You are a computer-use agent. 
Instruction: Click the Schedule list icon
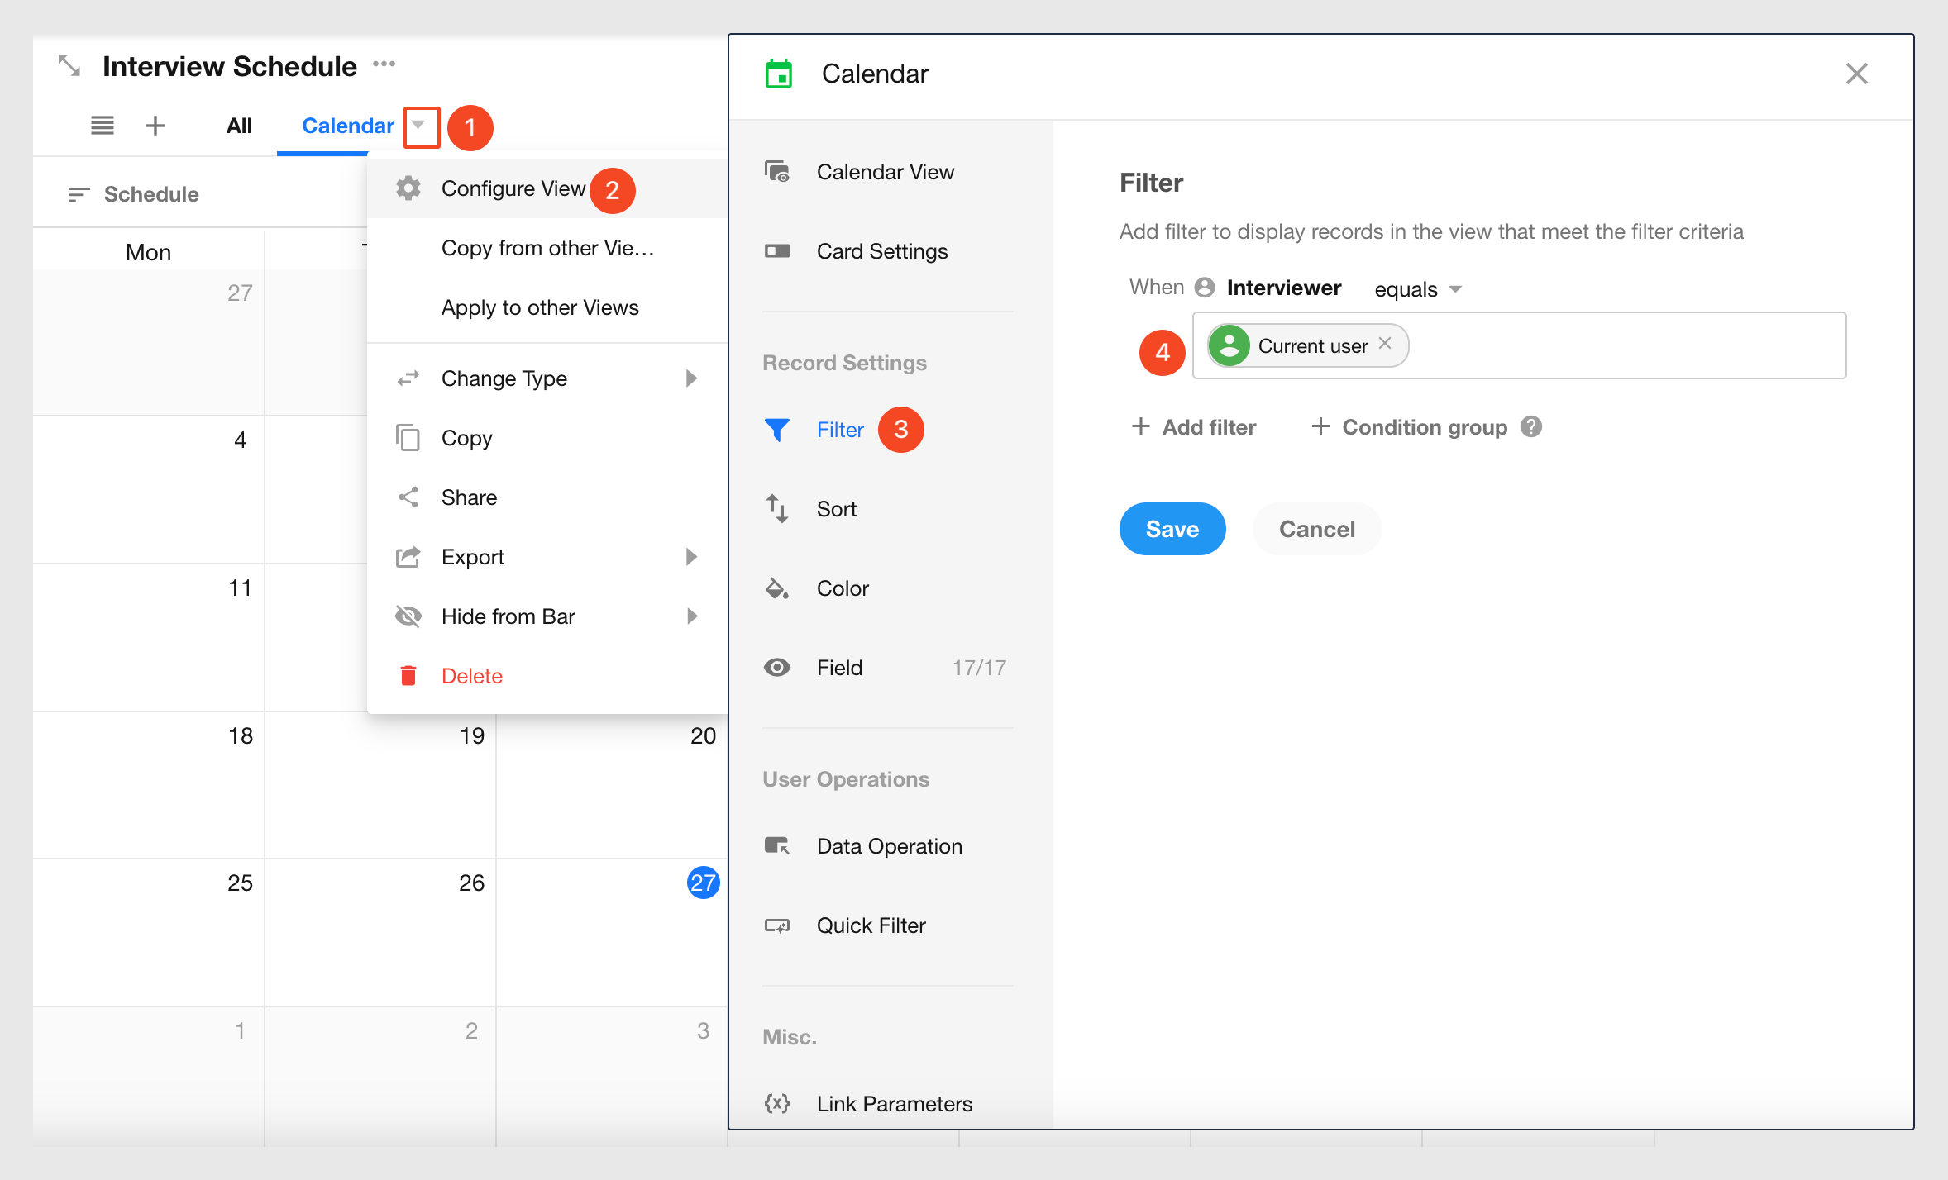coord(79,194)
